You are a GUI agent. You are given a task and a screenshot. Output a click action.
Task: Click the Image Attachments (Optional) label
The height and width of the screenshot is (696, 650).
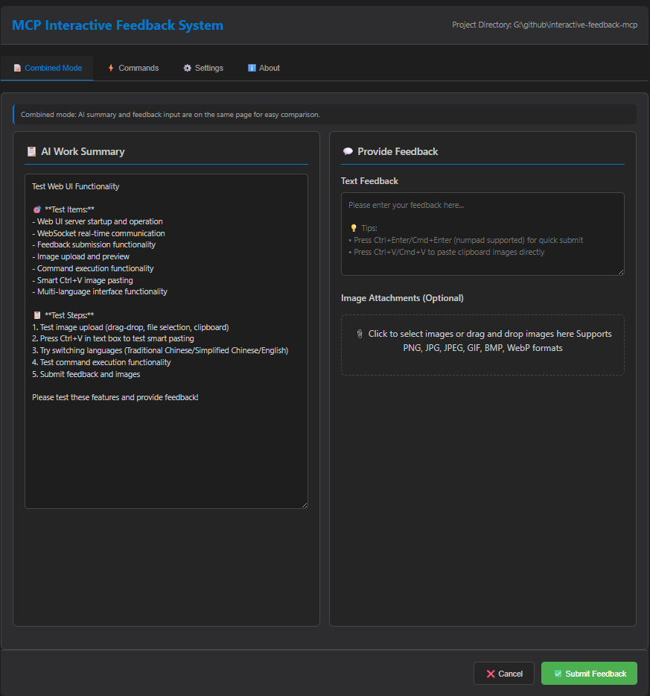click(402, 298)
